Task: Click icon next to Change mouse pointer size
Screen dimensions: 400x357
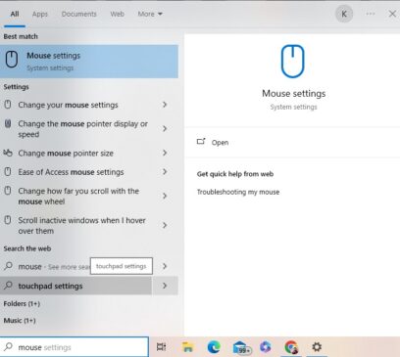Action: (x=8, y=153)
